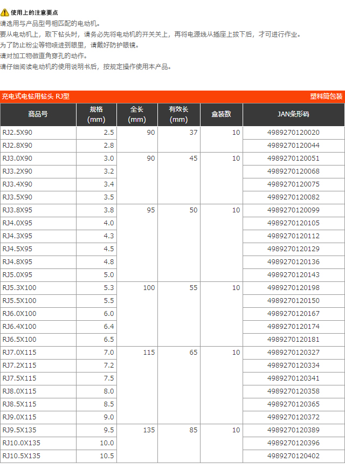Select JAN barcode 4989270120402
The image size is (345, 469).
293,456
